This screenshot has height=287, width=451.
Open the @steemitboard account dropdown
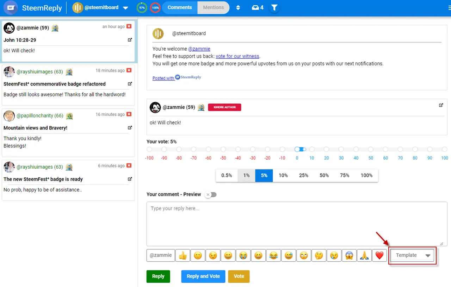tap(100, 7)
